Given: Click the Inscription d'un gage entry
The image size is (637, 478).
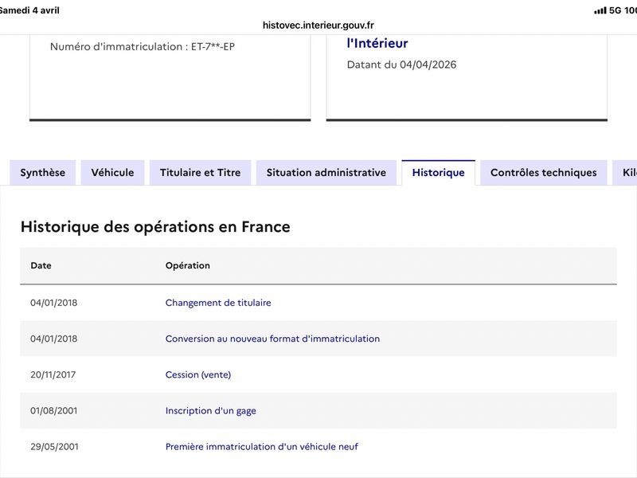Looking at the screenshot, I should point(211,411).
